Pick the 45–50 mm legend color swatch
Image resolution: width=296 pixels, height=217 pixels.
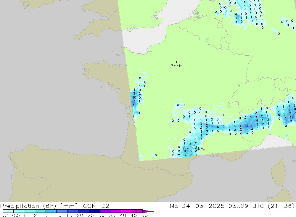(x=137, y=211)
